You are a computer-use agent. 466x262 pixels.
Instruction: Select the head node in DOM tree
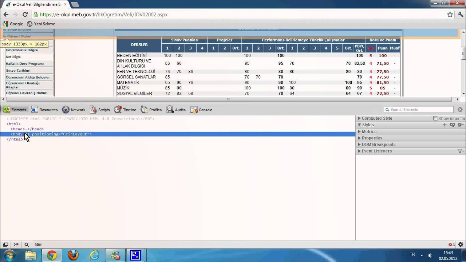point(27,129)
